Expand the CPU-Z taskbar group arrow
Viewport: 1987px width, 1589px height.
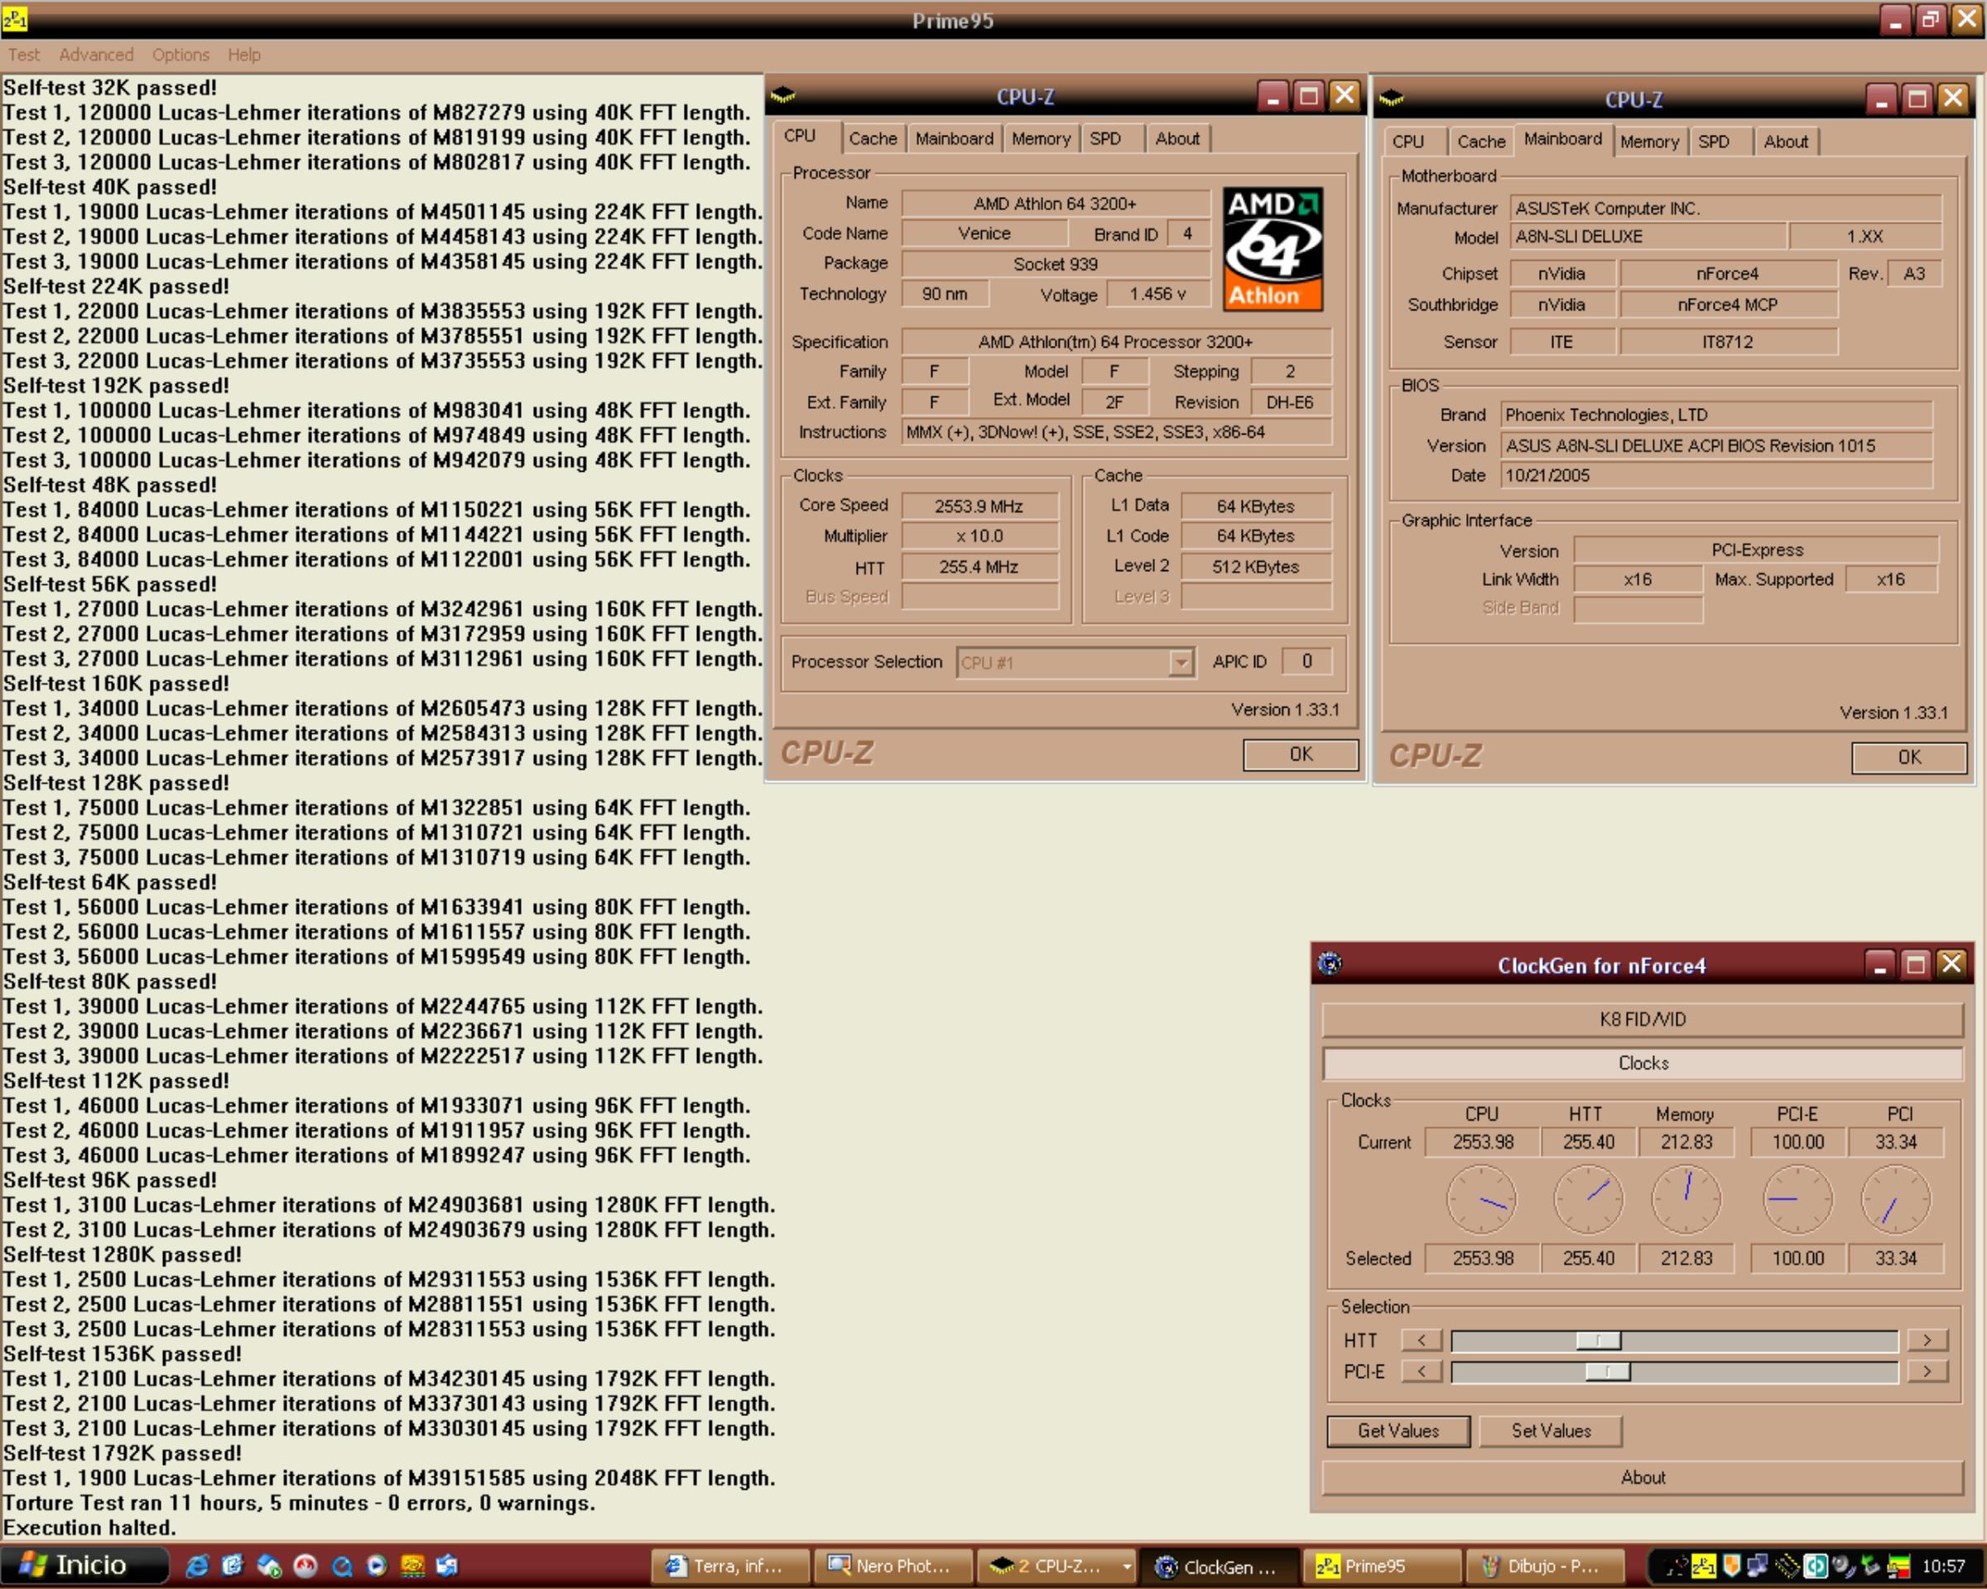pos(1125,1566)
